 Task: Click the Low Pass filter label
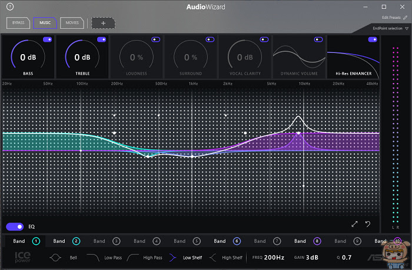pos(113,258)
